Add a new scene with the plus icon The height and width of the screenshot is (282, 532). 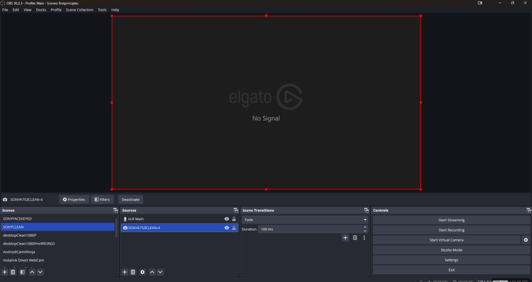click(x=5, y=272)
